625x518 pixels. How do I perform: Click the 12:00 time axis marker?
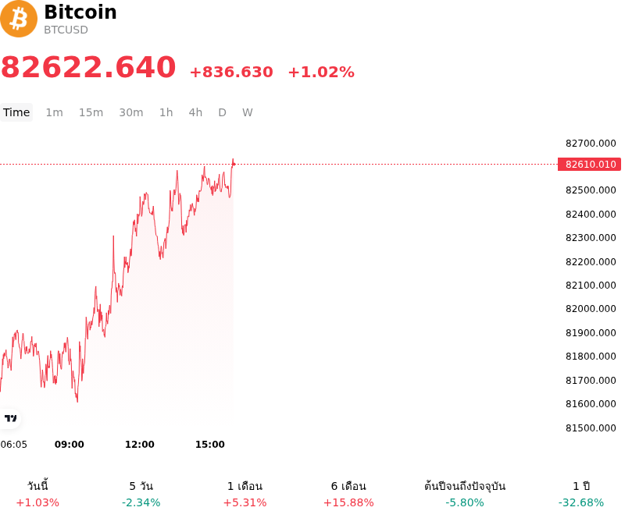[x=140, y=445]
